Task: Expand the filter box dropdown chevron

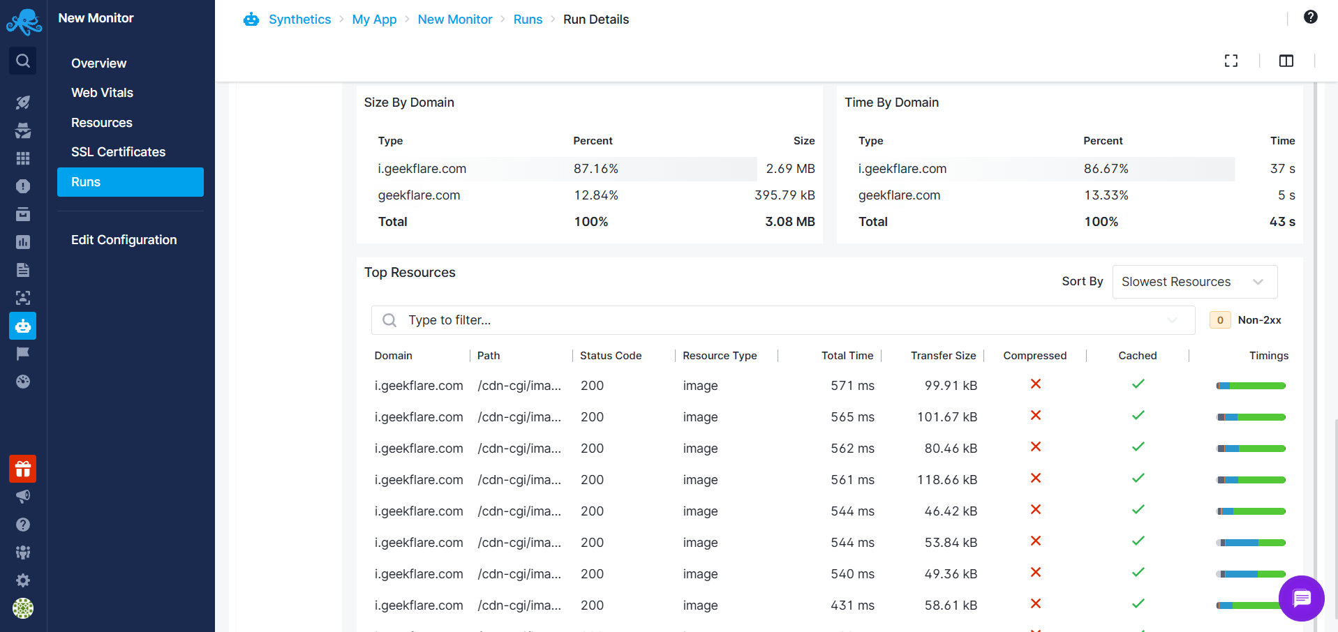Action: 1173,320
